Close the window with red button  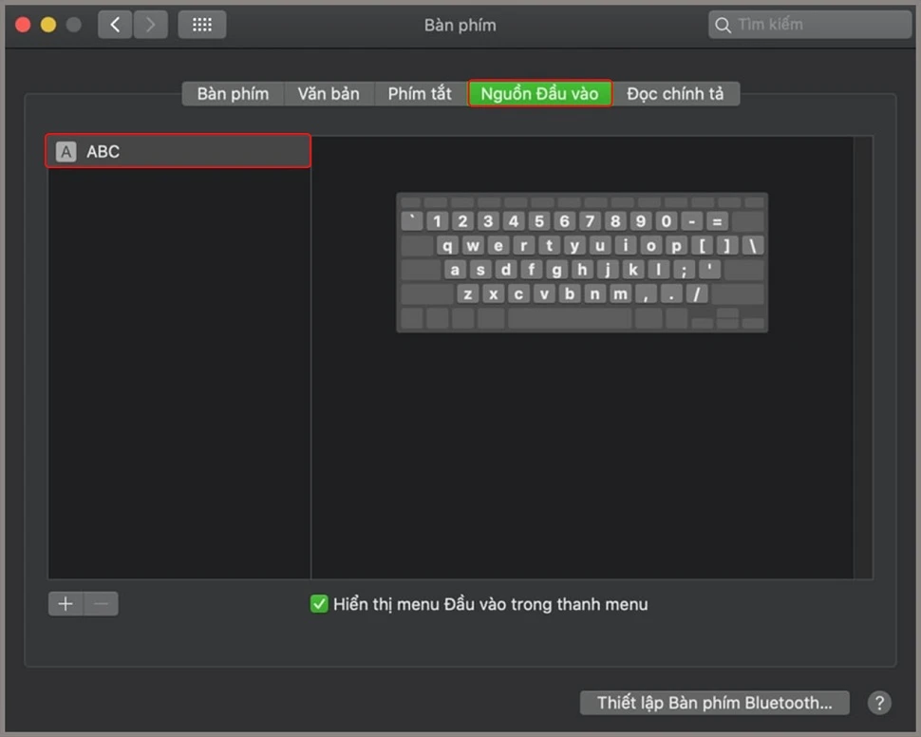coord(24,25)
